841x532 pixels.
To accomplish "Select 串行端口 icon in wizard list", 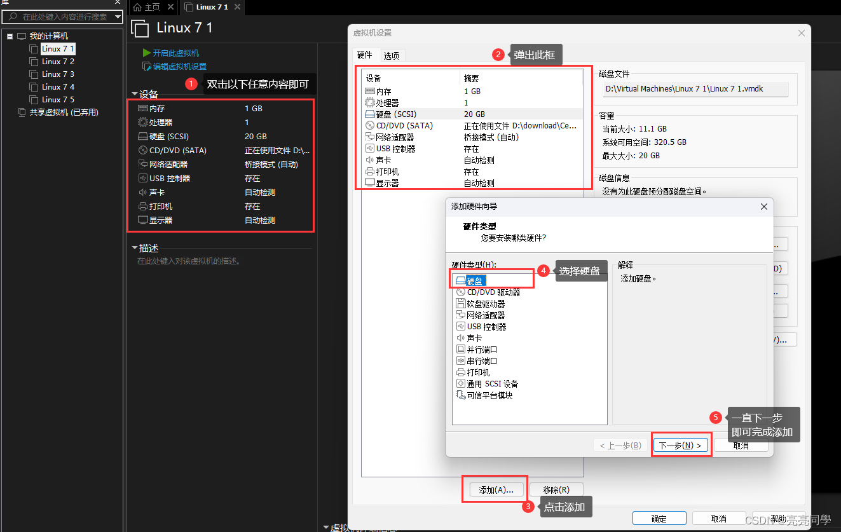I will pyautogui.click(x=461, y=361).
